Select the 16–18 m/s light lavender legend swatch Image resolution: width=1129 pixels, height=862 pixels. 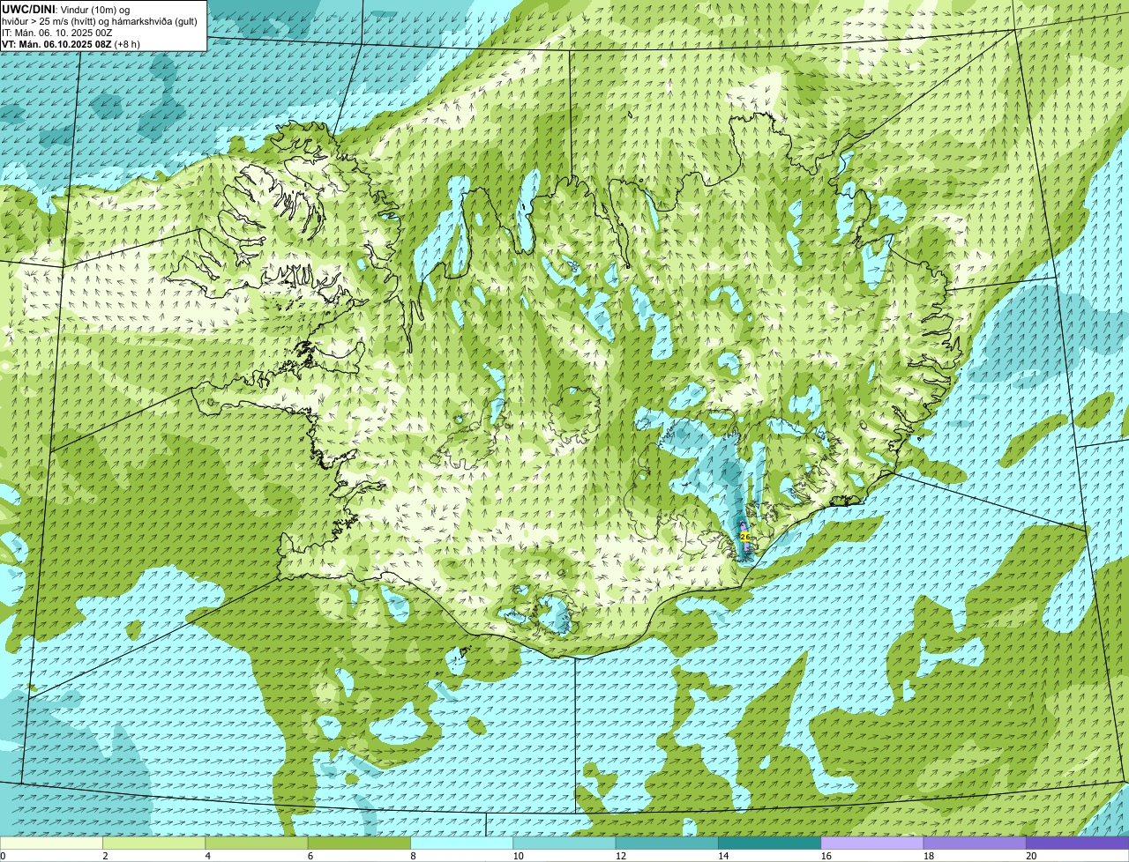coord(872,843)
